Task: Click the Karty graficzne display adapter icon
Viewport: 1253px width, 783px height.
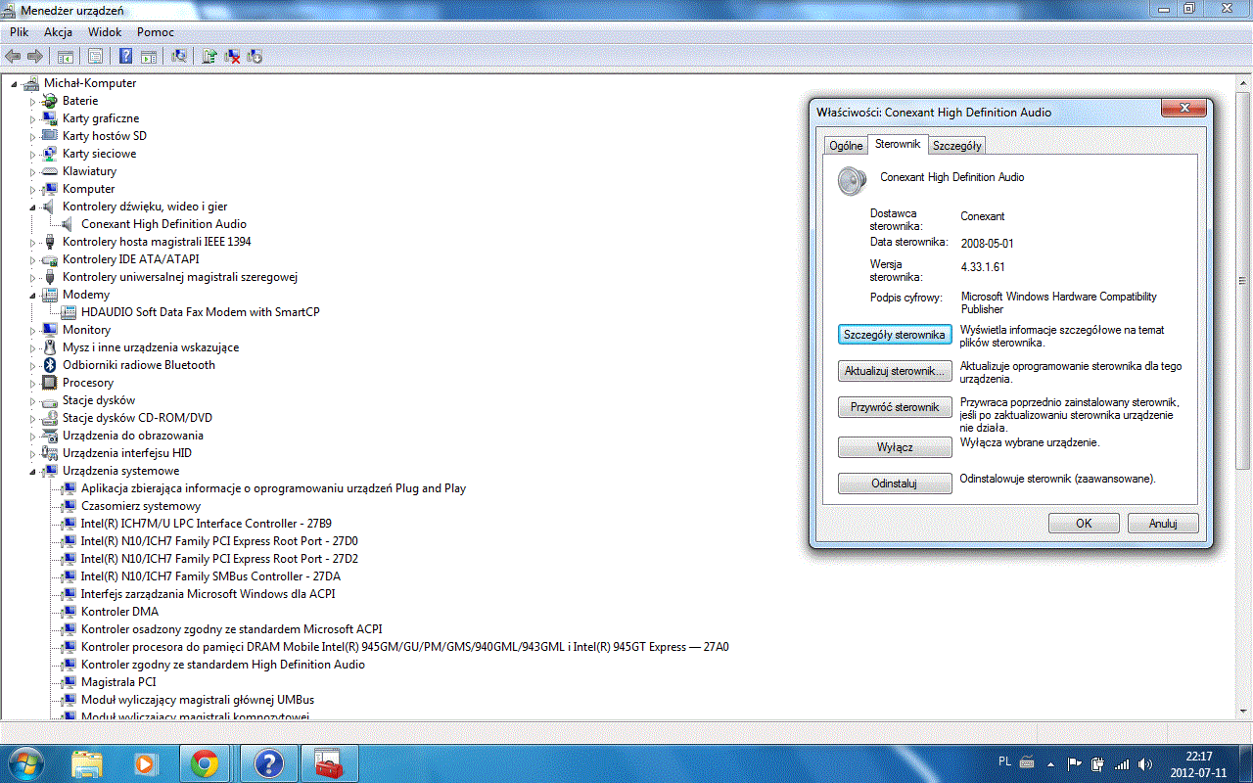Action: point(50,118)
